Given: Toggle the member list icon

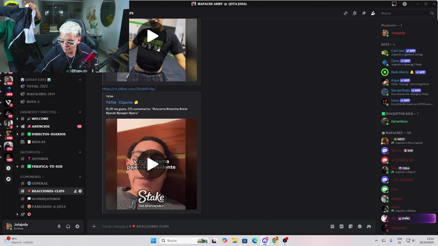Looking at the screenshot, I should pyautogui.click(x=373, y=13).
